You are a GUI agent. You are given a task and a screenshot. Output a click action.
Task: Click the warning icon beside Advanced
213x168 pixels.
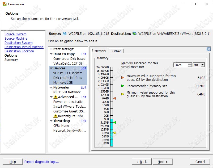[x=56, y=97]
